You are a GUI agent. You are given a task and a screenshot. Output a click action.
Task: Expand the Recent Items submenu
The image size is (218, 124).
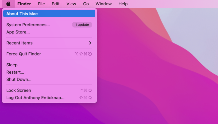[49, 43]
